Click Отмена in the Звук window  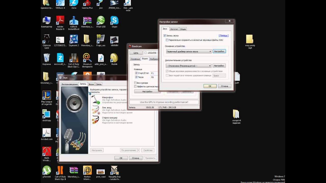click(x=135, y=158)
